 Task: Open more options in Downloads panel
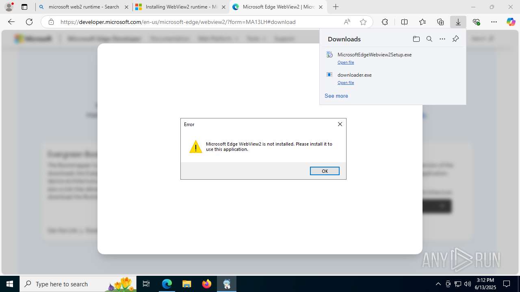point(442,39)
